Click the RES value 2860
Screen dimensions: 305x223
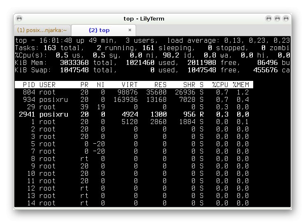(159, 122)
